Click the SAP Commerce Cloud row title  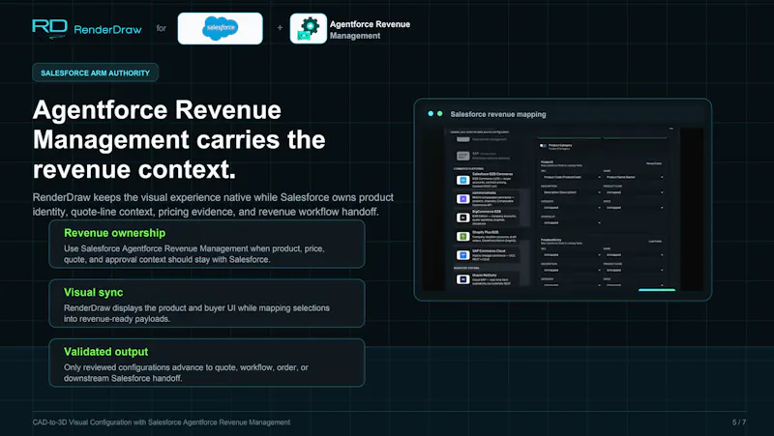coord(489,251)
